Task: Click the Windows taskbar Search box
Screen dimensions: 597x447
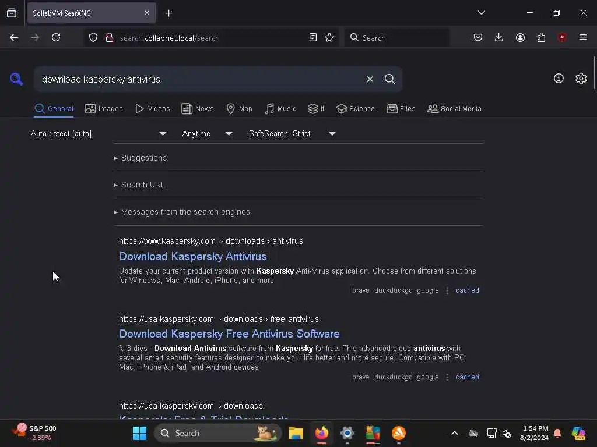Action: tap(218, 433)
